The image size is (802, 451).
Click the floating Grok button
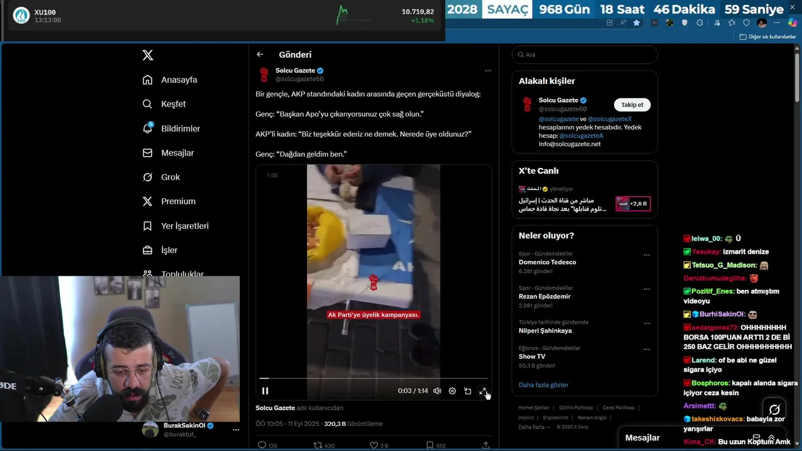774,410
